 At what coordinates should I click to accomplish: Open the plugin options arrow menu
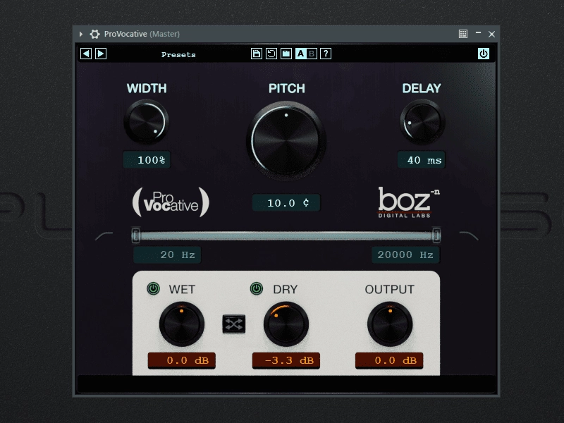coord(81,34)
